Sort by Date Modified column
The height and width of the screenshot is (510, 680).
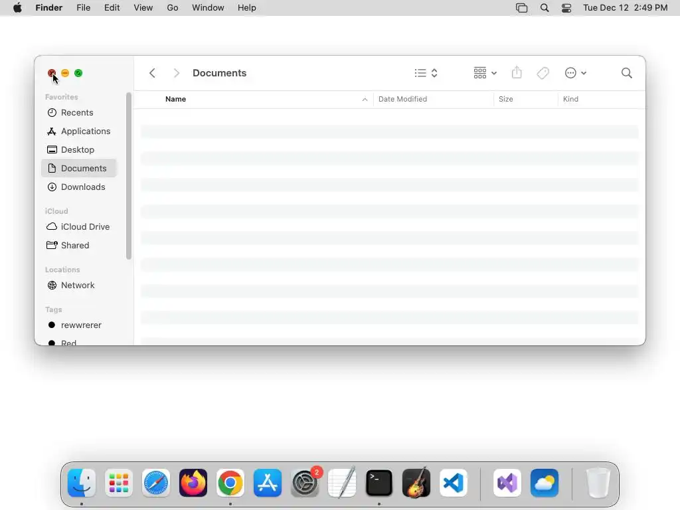click(x=402, y=99)
